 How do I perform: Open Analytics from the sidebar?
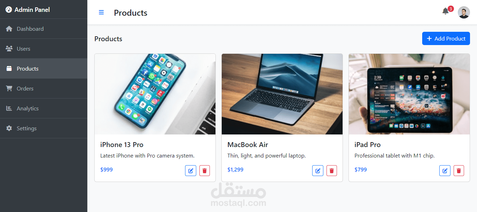pyautogui.click(x=44, y=108)
